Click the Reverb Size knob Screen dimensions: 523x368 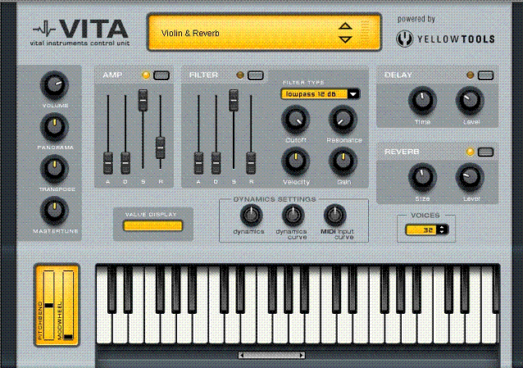422,177
